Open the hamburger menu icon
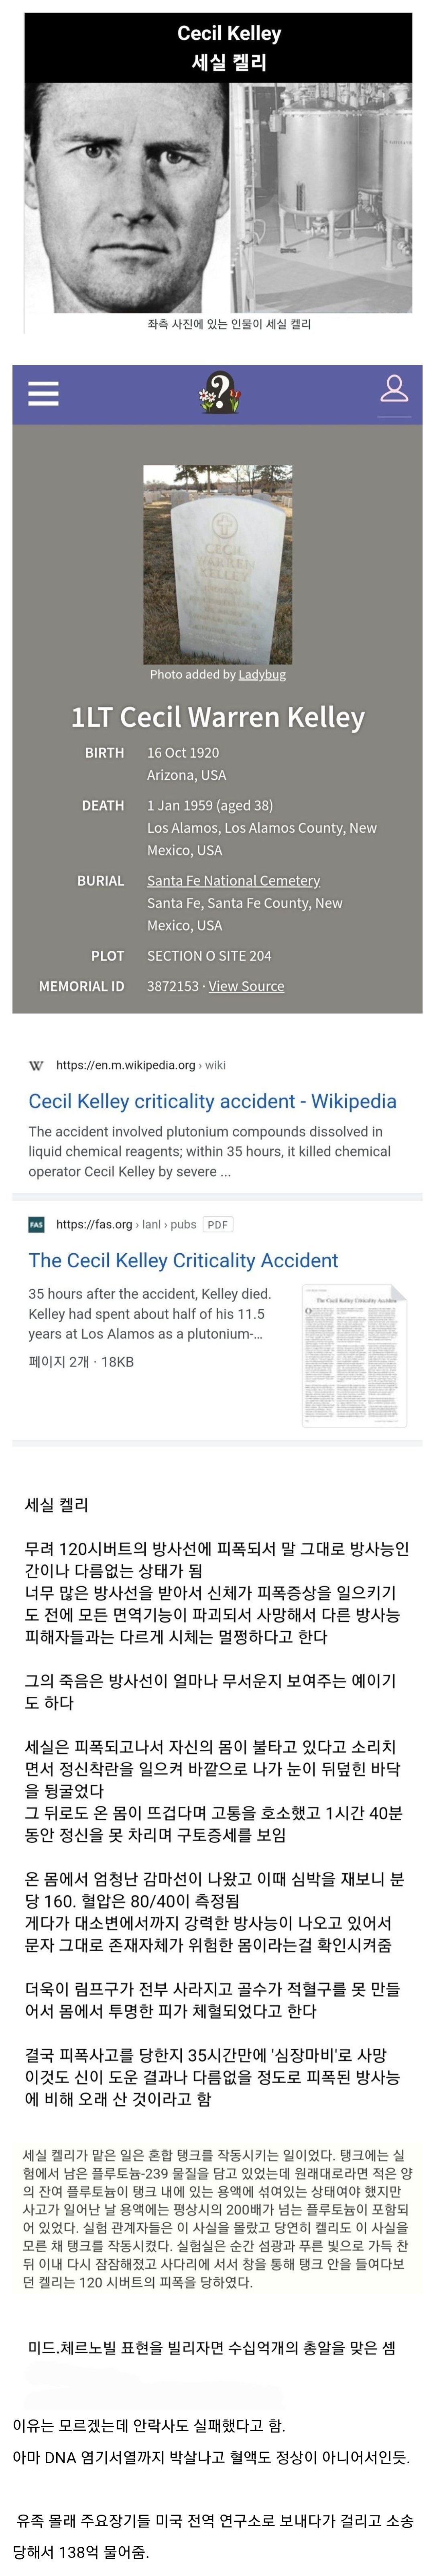Viewport: 433px width, 2576px height. pyautogui.click(x=43, y=393)
